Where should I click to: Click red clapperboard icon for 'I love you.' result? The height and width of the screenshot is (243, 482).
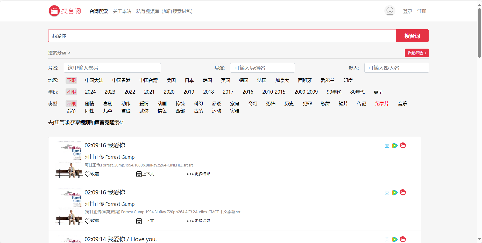point(403,239)
